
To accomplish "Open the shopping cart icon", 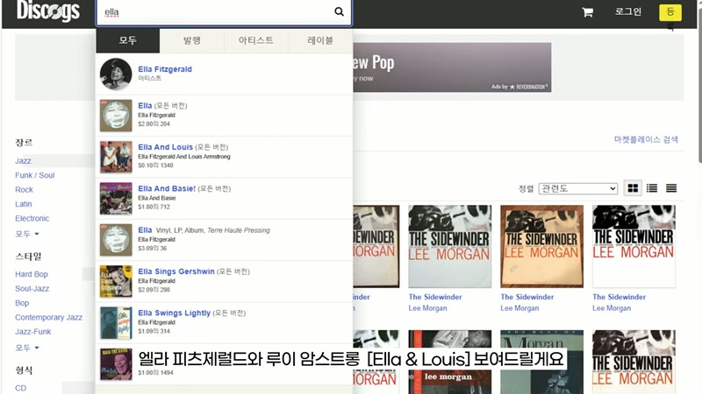I will (x=587, y=12).
